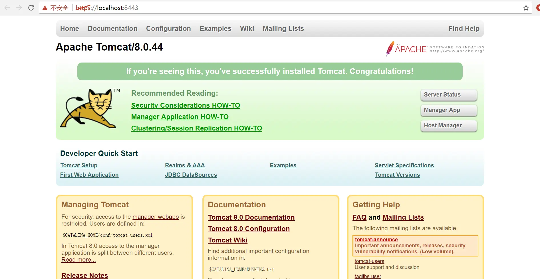The width and height of the screenshot is (540, 279).
Task: Click the Recommended Reading heading
Action: click(174, 93)
